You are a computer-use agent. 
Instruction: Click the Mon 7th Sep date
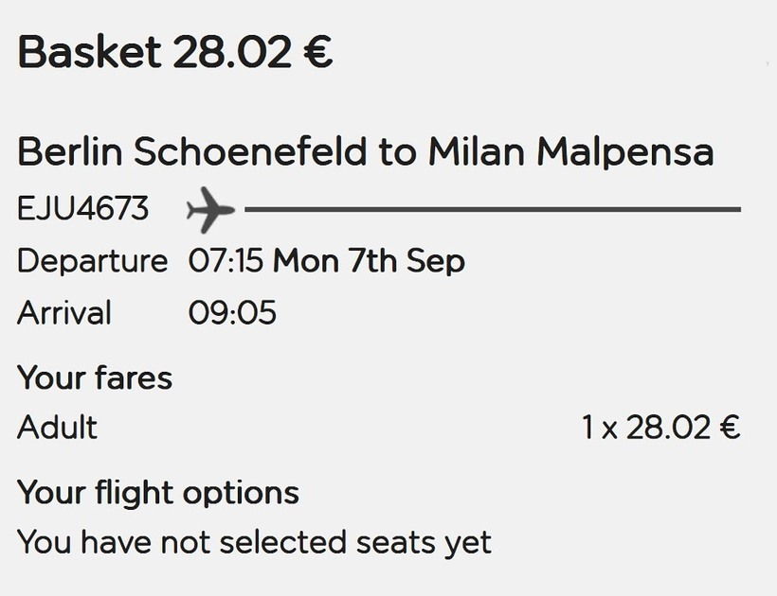[369, 261]
